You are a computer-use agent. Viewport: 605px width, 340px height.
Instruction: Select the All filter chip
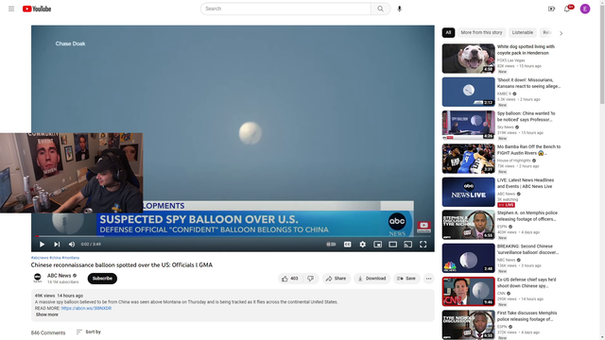(448, 33)
